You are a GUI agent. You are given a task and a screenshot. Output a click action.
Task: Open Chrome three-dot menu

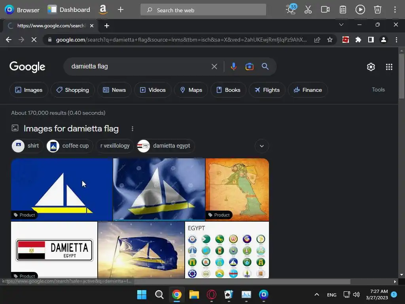click(396, 40)
